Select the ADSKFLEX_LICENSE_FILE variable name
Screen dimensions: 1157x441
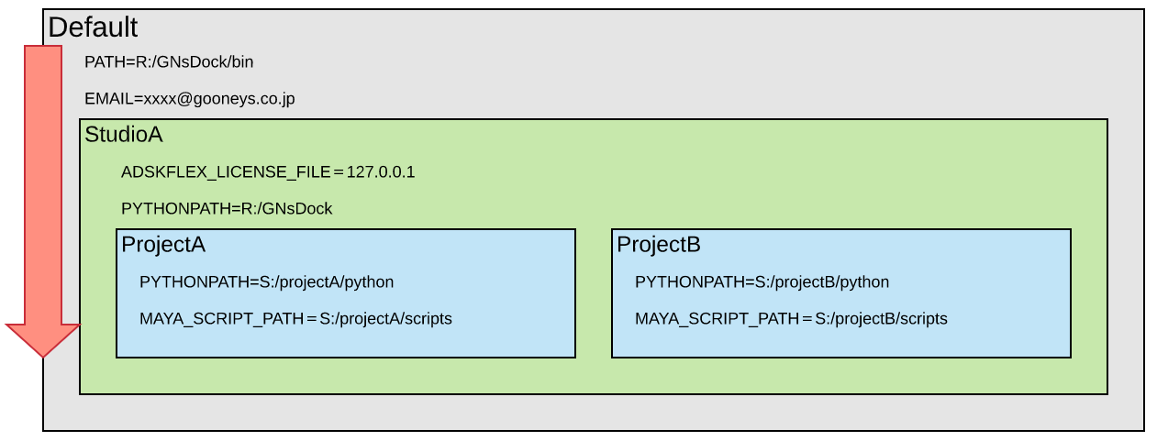click(226, 172)
